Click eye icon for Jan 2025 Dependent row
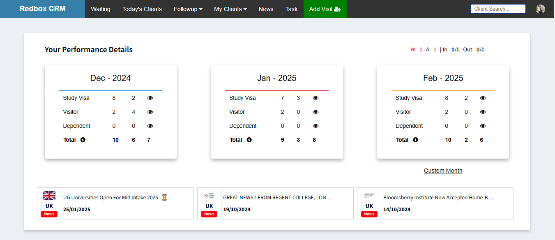 pos(315,126)
